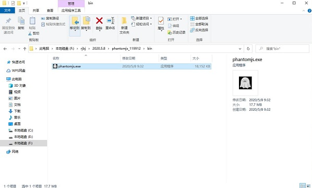The image size is (312, 188).
Task: Select This PC (此电脑) in sidebar
Action: tap(14, 79)
